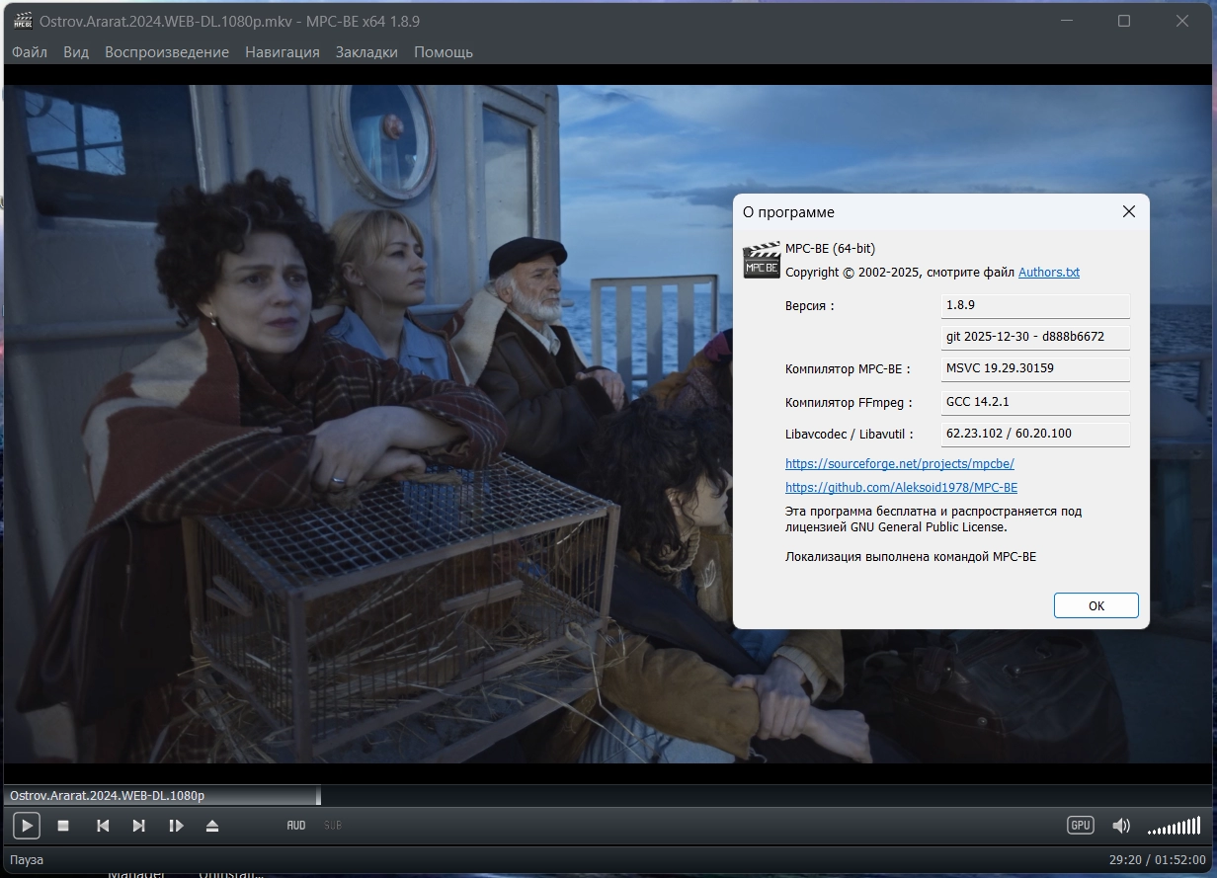Advance one frame with frame-step button
1217x878 pixels.
tap(176, 826)
